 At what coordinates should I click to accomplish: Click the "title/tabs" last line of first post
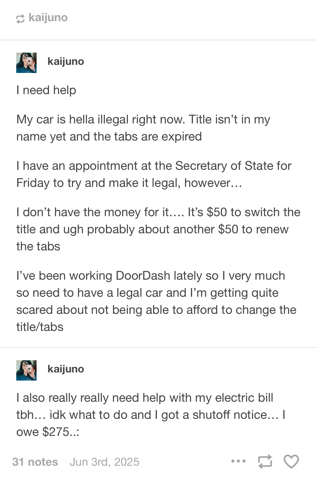pyautogui.click(x=40, y=327)
